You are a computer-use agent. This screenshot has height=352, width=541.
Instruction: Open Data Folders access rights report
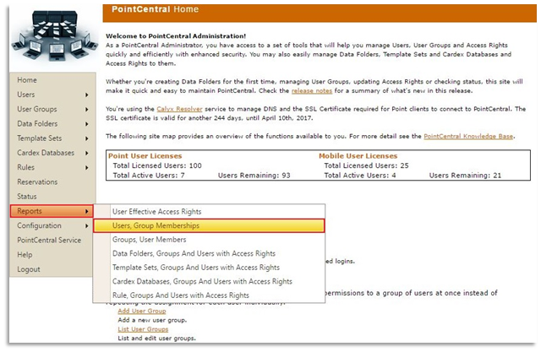click(209, 253)
